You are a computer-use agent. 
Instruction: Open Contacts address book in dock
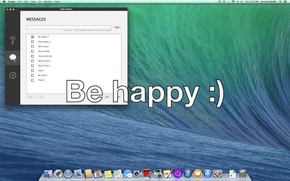point(88,174)
